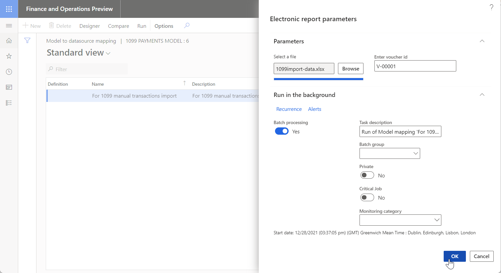
Task: Open search via the magnifier icon
Action: click(187, 25)
